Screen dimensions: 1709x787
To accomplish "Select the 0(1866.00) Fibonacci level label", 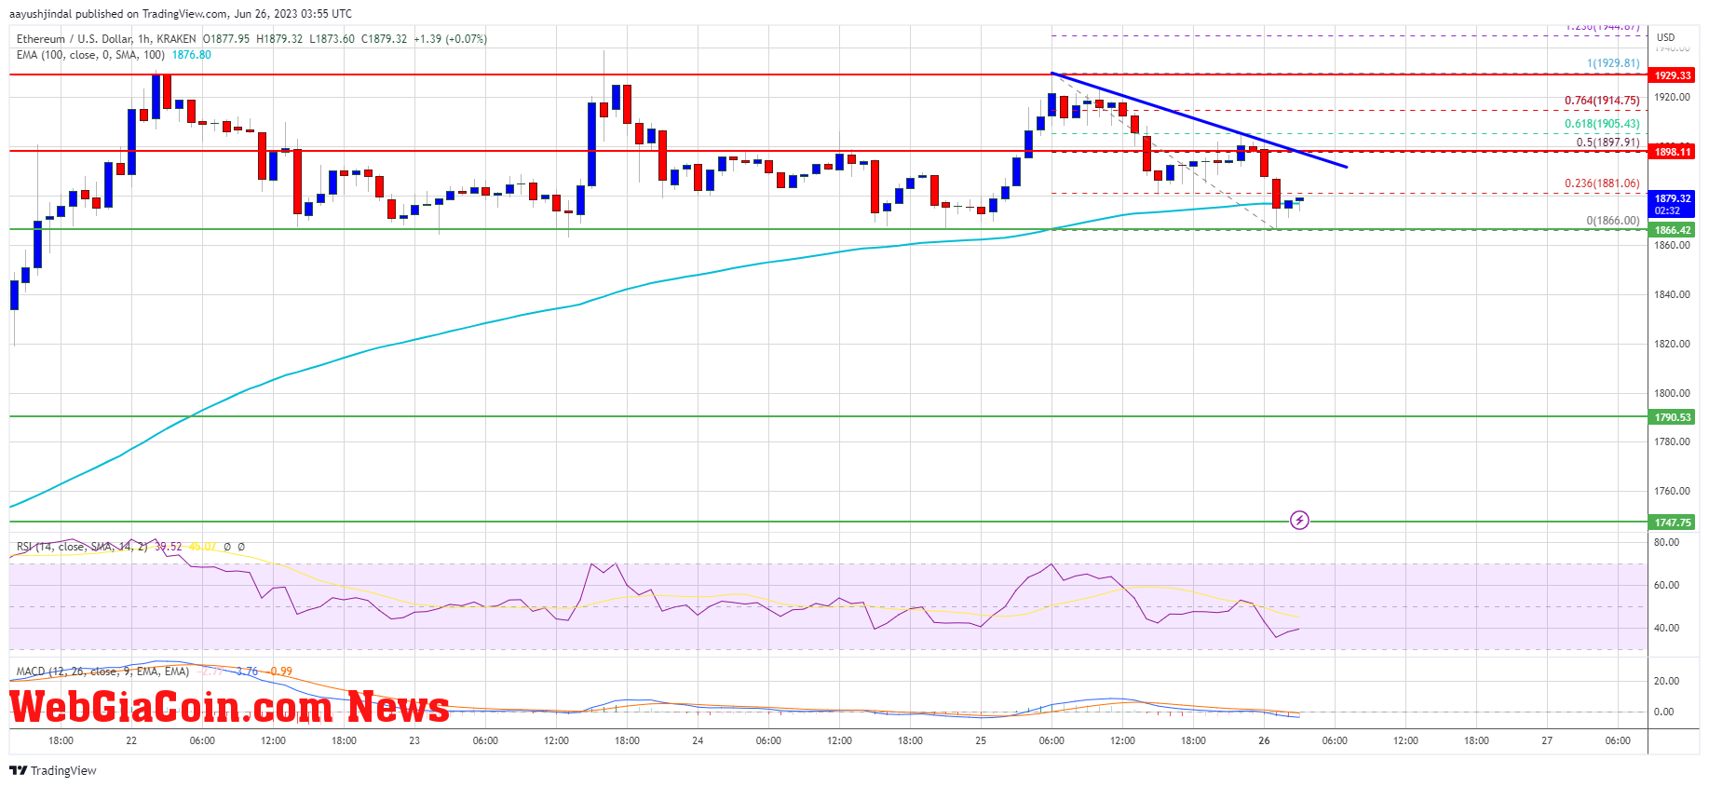I will point(1613,221).
